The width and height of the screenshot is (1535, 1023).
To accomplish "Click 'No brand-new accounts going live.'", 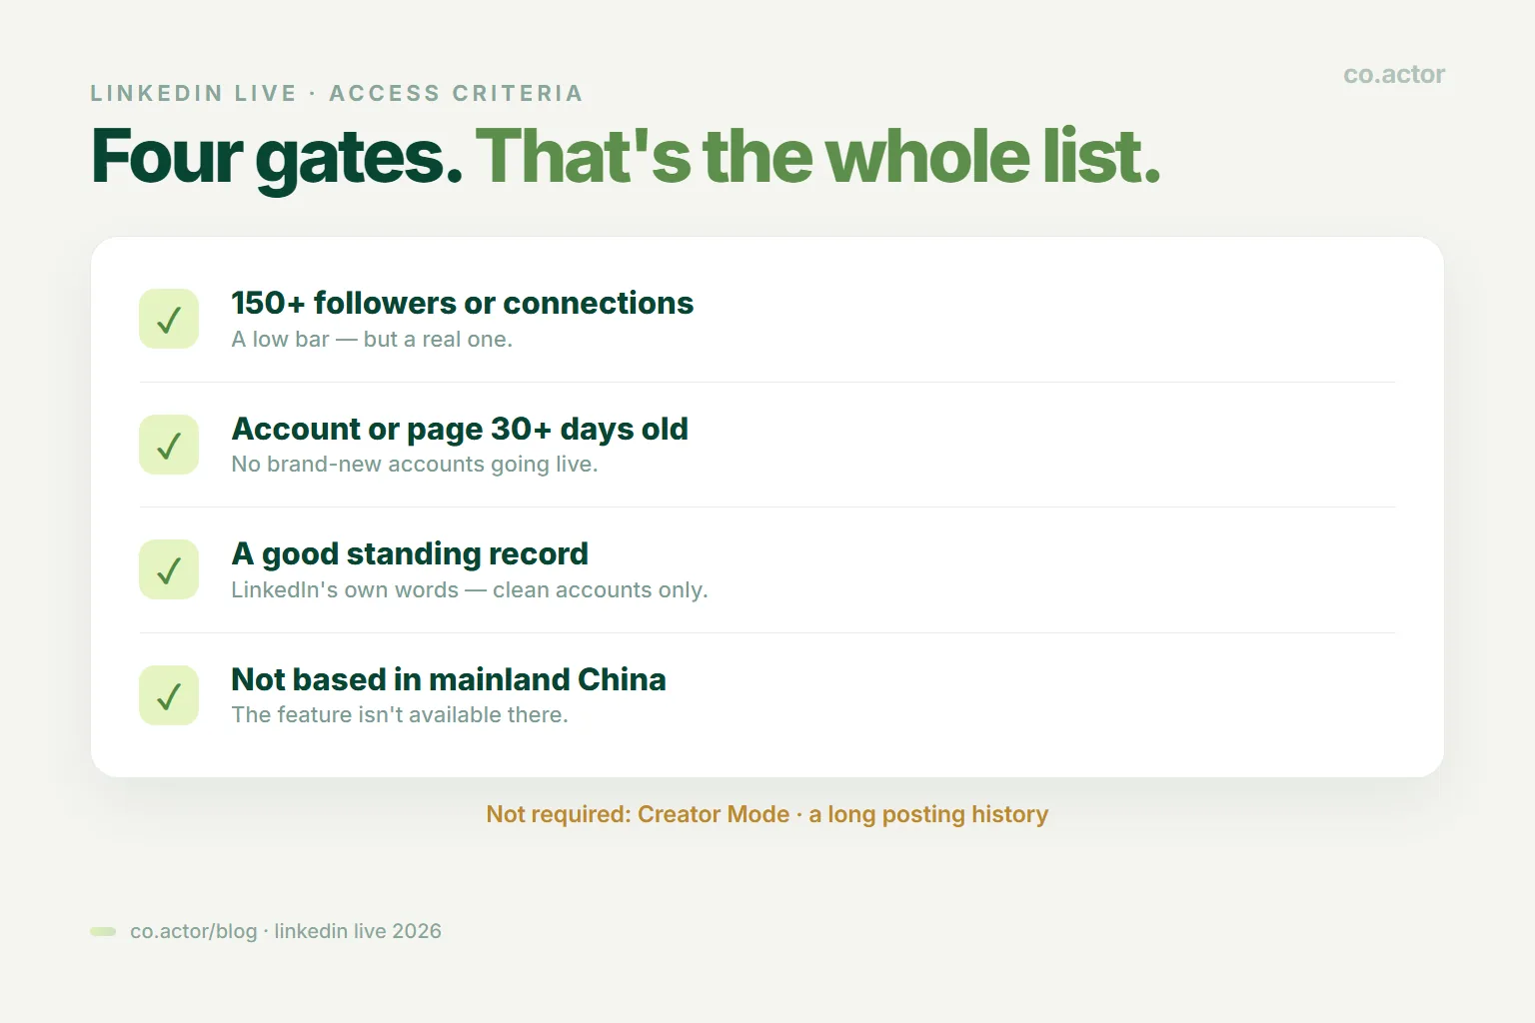I will (415, 465).
